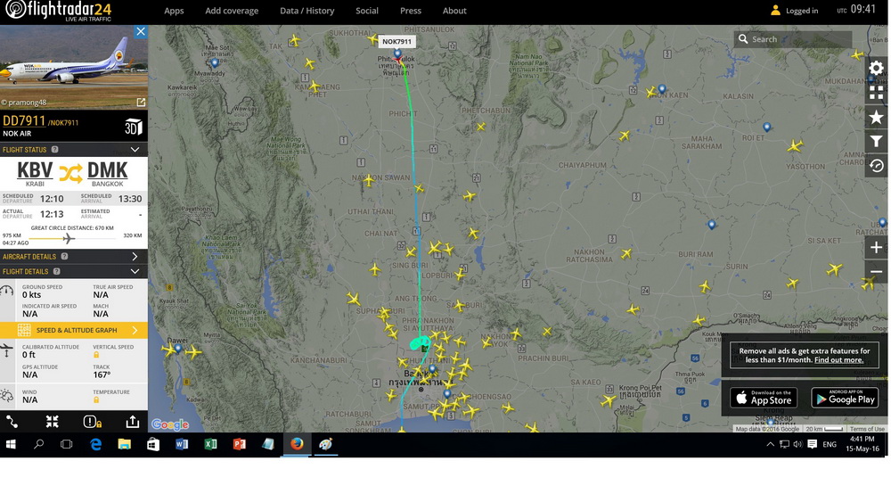Image resolution: width=891 pixels, height=502 pixels.
Task: Open the Apps menu
Action: pos(174,11)
